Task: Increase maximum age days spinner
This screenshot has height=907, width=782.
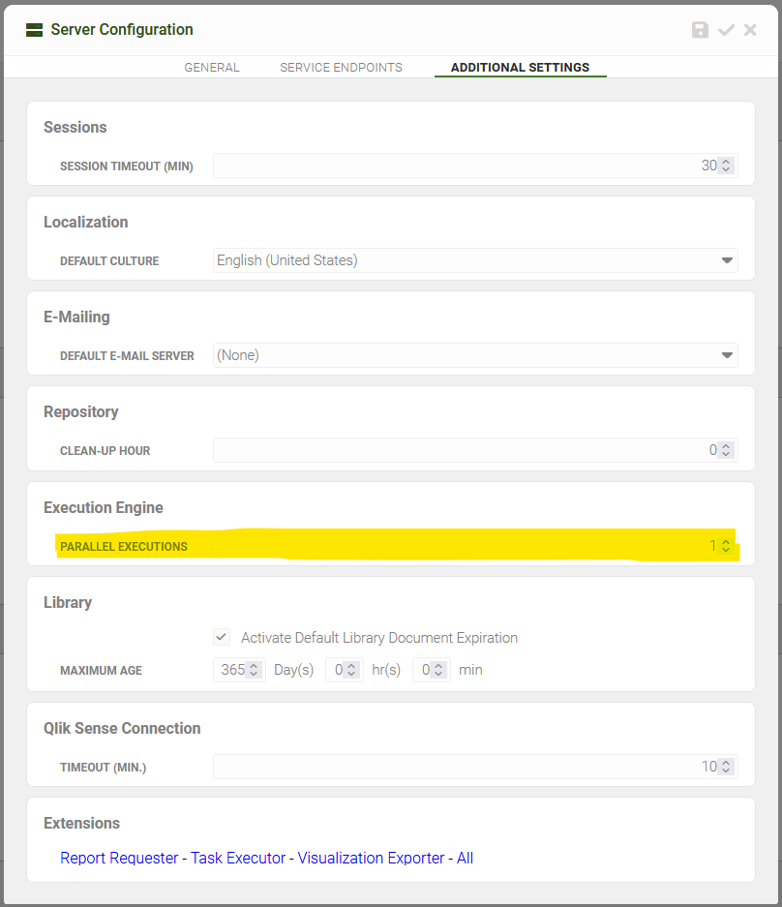Action: pyautogui.click(x=254, y=666)
